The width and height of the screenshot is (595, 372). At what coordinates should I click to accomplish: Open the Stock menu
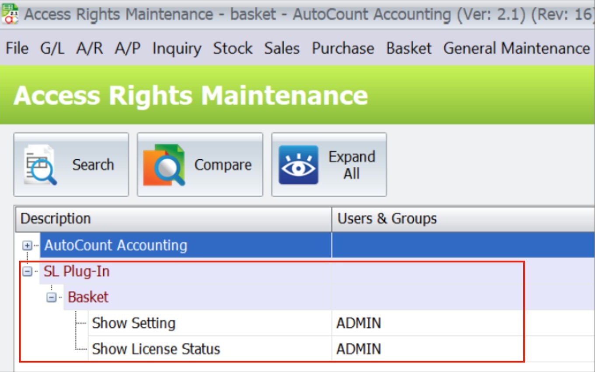[233, 48]
